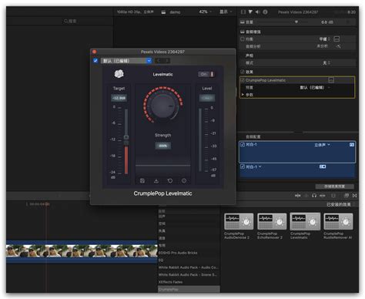Click the next preset arrow in plugin window
Image resolution: width=365 pixels, height=299 pixels.
[x=166, y=61]
